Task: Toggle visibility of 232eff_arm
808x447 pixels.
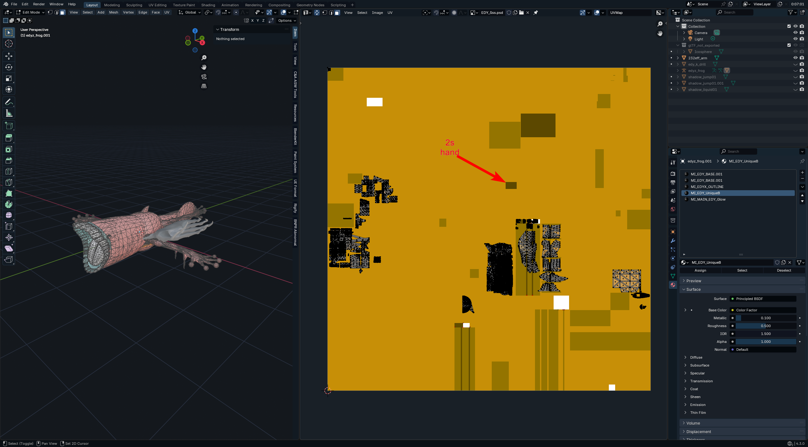Action: pos(795,58)
